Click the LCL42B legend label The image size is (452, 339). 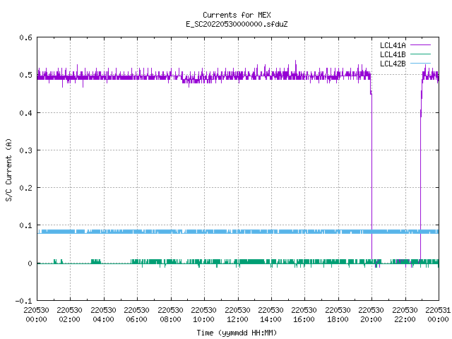[x=393, y=64]
